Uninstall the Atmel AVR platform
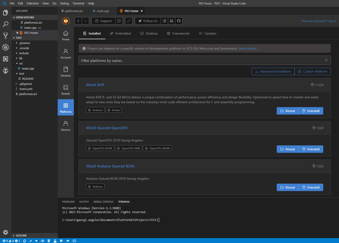The image size is (339, 243). [x=311, y=111]
